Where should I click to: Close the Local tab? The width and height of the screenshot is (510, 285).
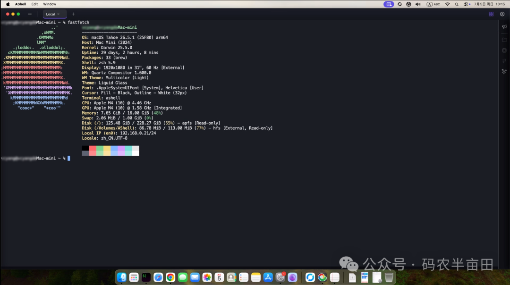click(x=59, y=14)
